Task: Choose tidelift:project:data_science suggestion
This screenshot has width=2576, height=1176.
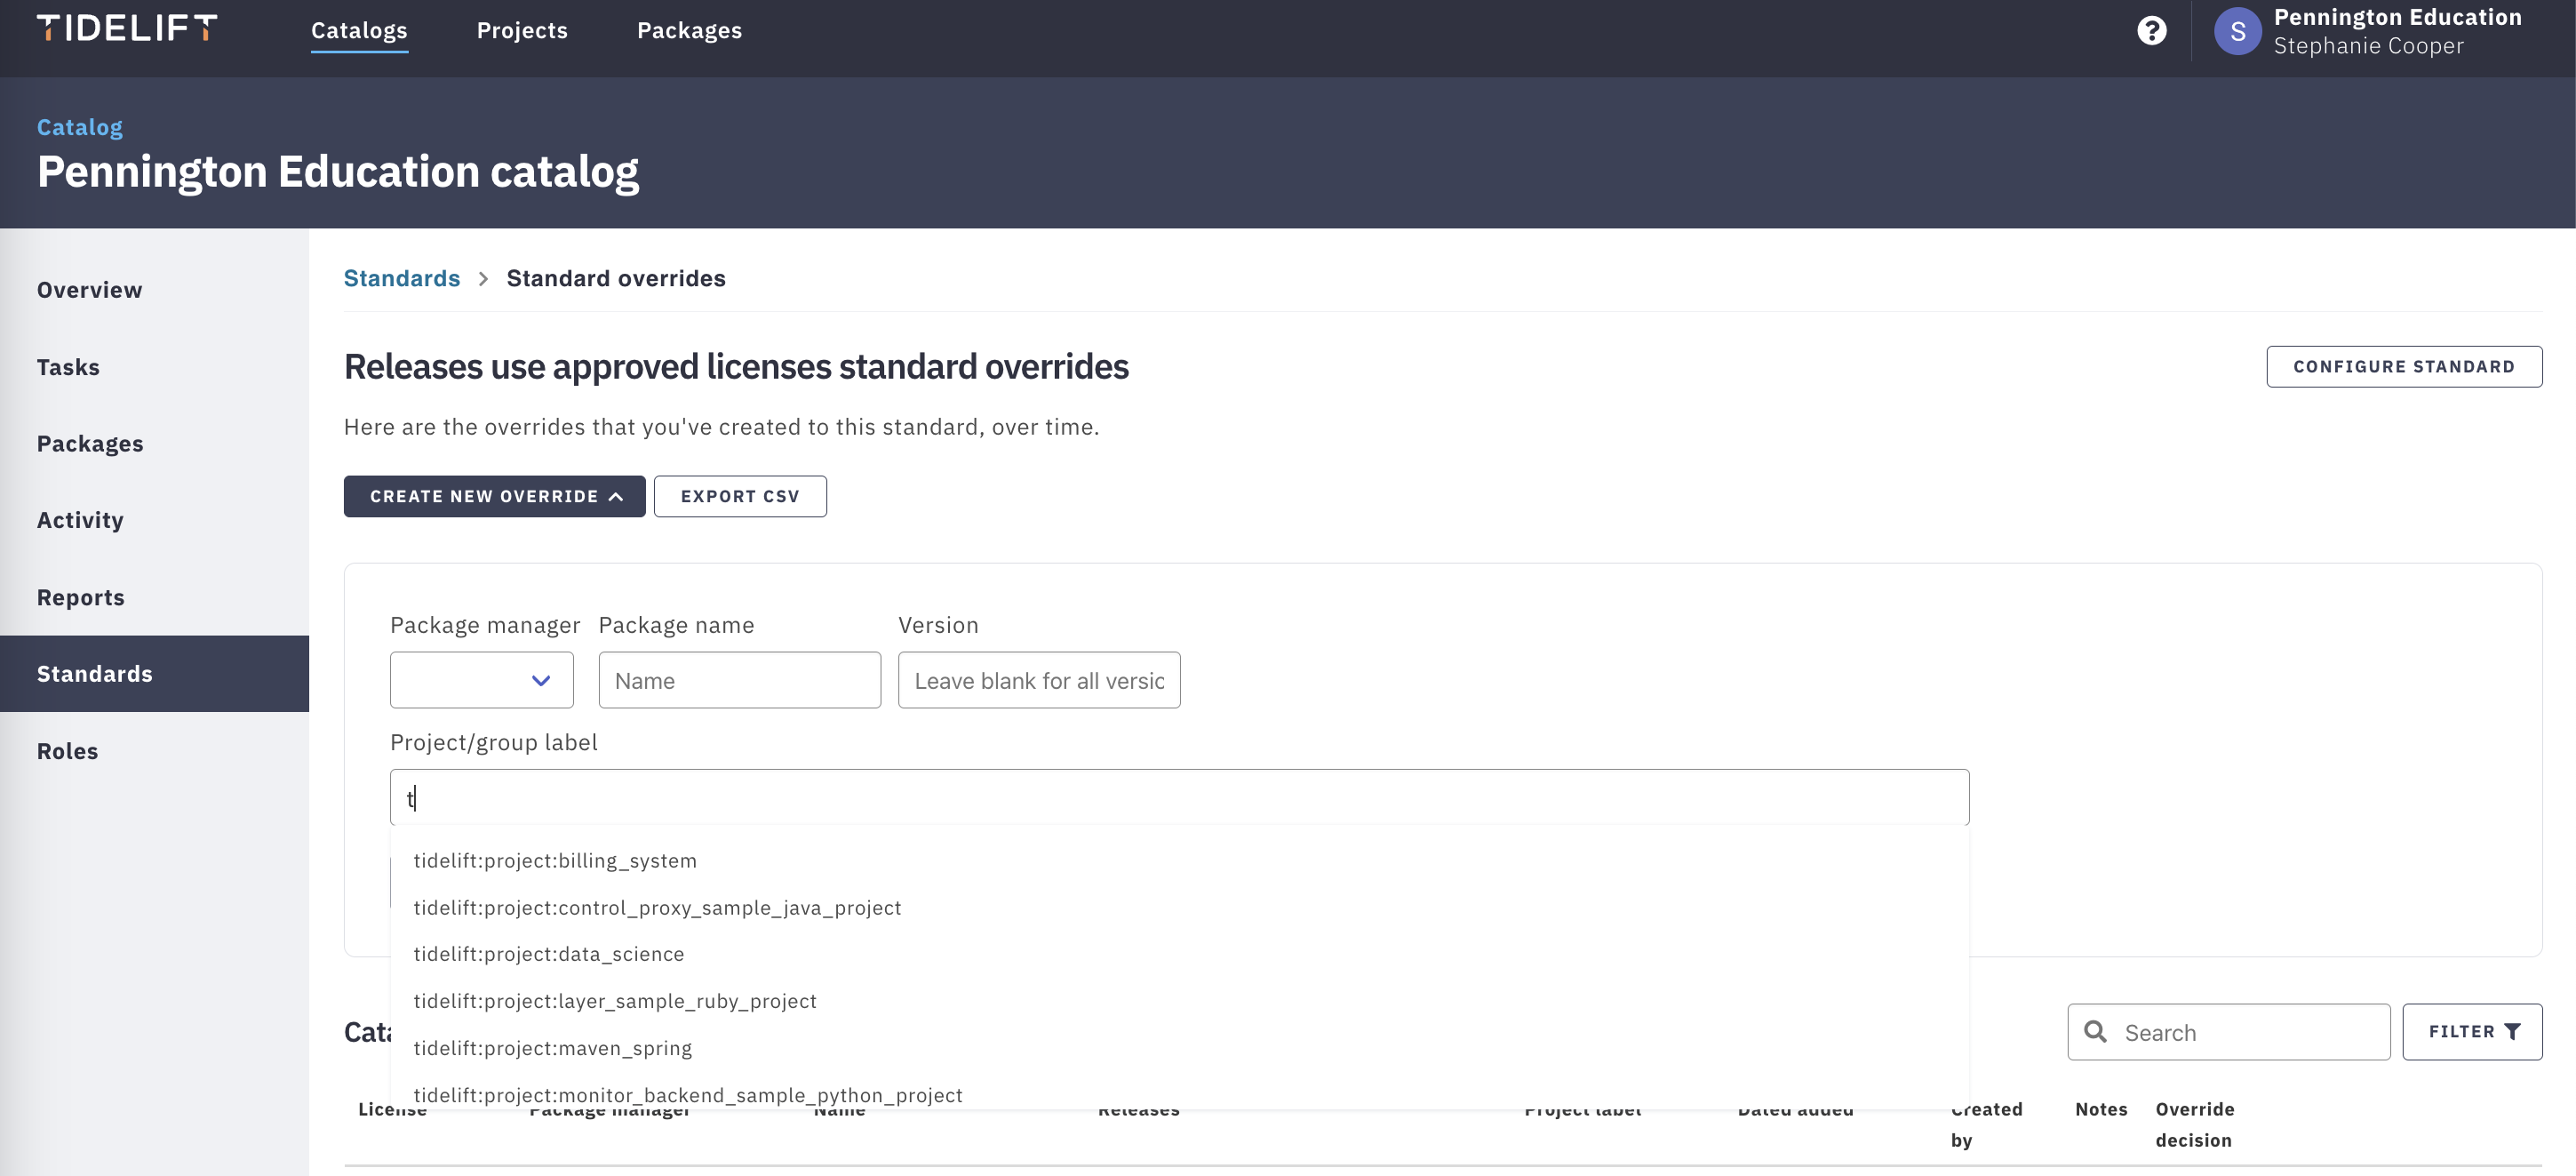Action: [1179, 954]
